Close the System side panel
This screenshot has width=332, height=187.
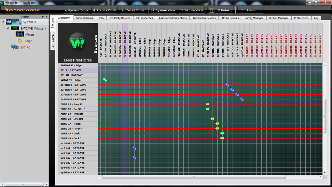click(x=47, y=17)
